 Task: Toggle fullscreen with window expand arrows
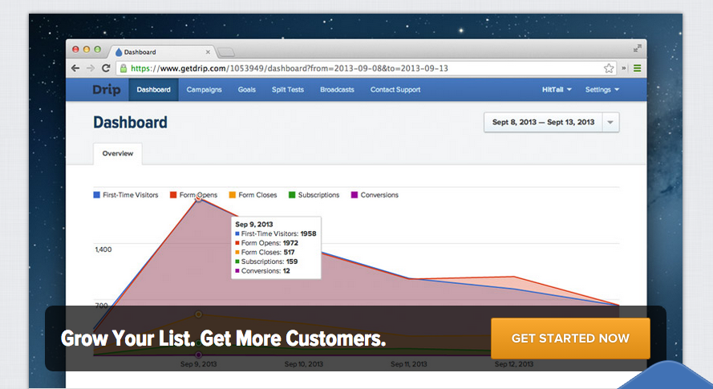click(638, 48)
